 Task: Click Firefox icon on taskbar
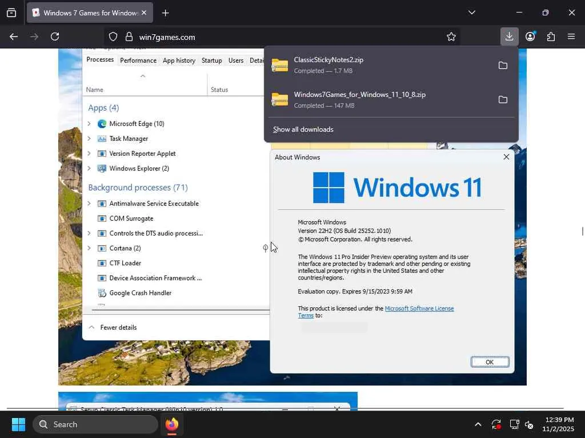tap(171, 424)
